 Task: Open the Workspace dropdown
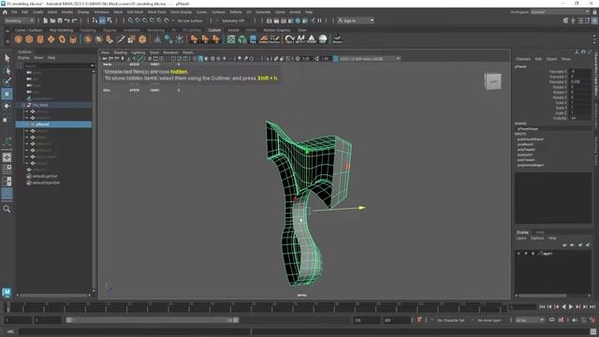(x=560, y=12)
